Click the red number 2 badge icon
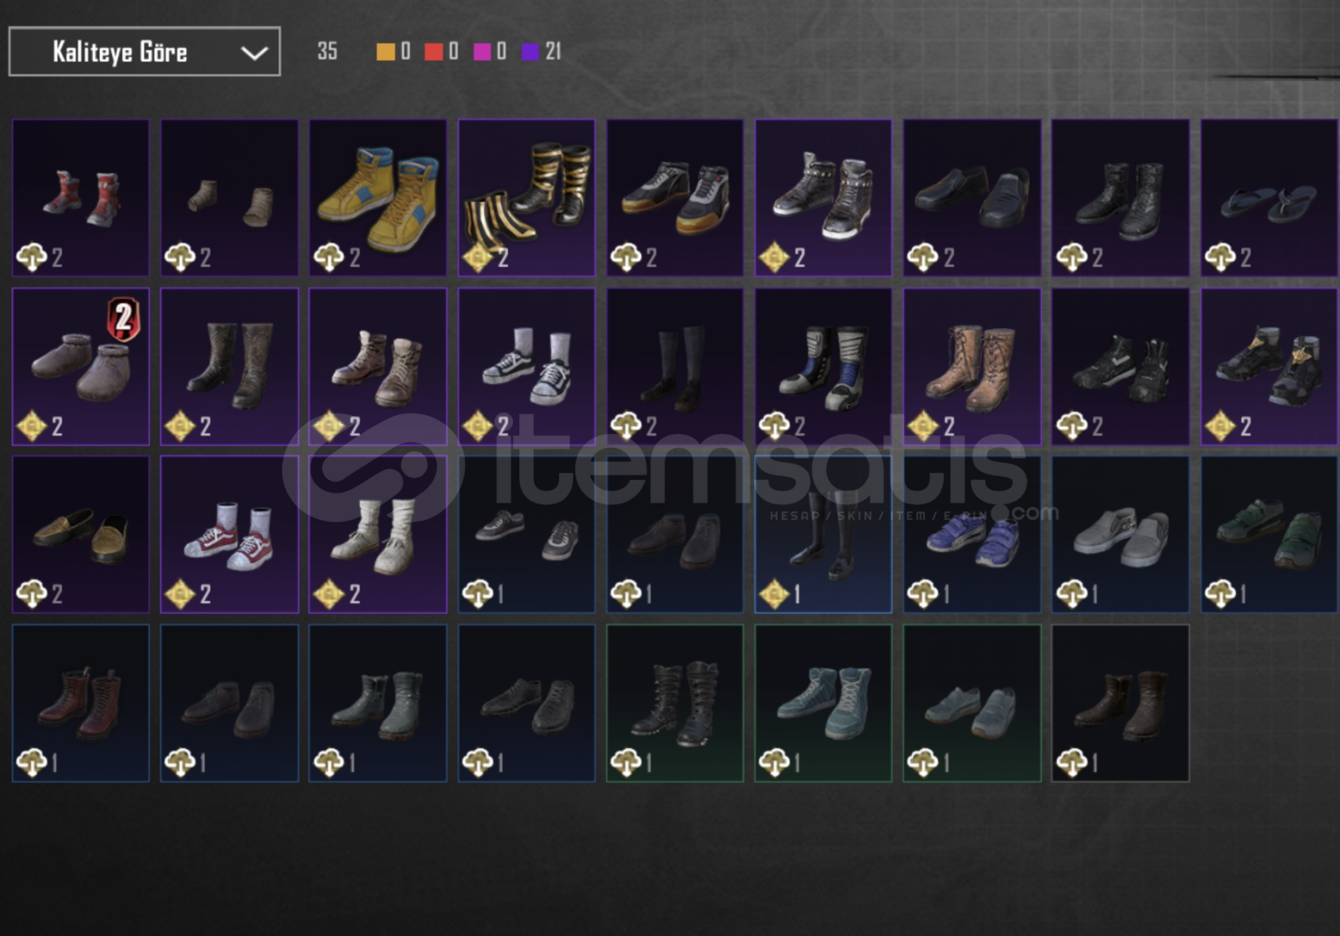1340x936 pixels. coord(123,319)
